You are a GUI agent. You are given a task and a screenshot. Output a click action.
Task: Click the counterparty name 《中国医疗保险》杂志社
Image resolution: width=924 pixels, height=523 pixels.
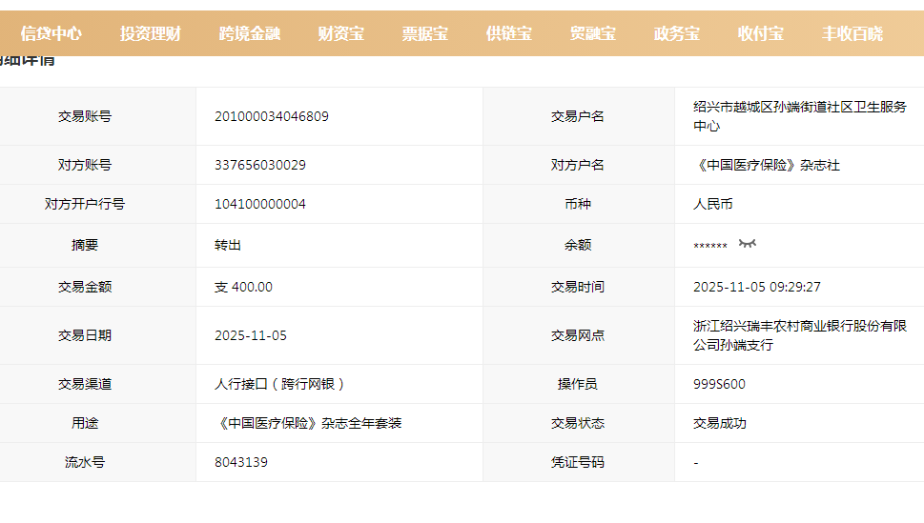(767, 165)
